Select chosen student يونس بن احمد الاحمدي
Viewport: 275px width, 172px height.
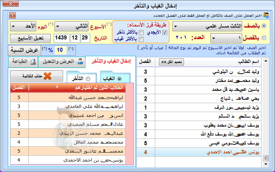click(x=68, y=160)
